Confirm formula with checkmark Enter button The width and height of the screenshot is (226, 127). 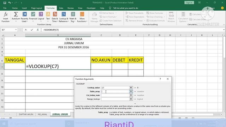pos(32,30)
